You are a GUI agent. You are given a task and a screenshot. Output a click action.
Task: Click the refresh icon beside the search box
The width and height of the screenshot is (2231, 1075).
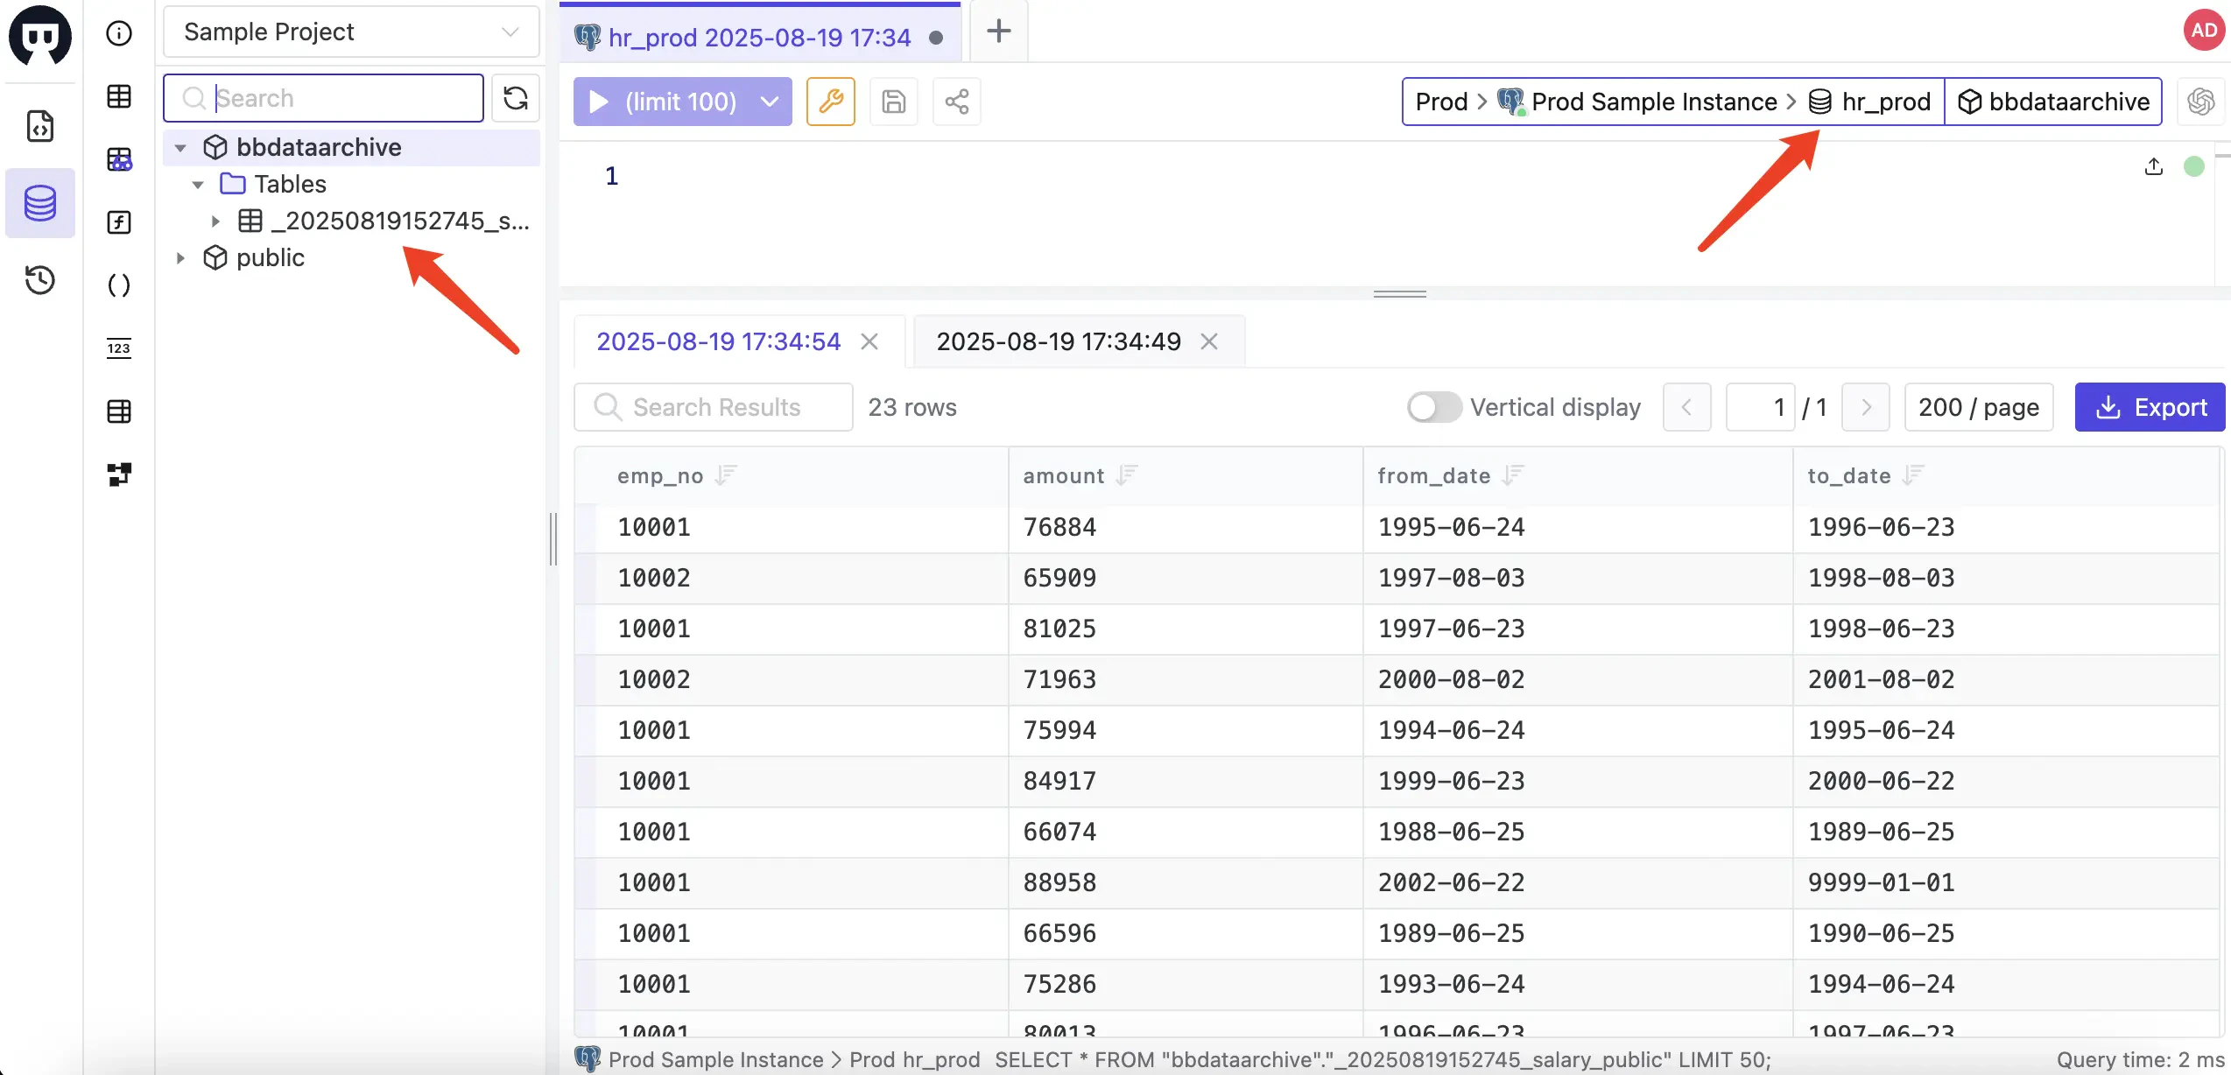click(x=516, y=98)
